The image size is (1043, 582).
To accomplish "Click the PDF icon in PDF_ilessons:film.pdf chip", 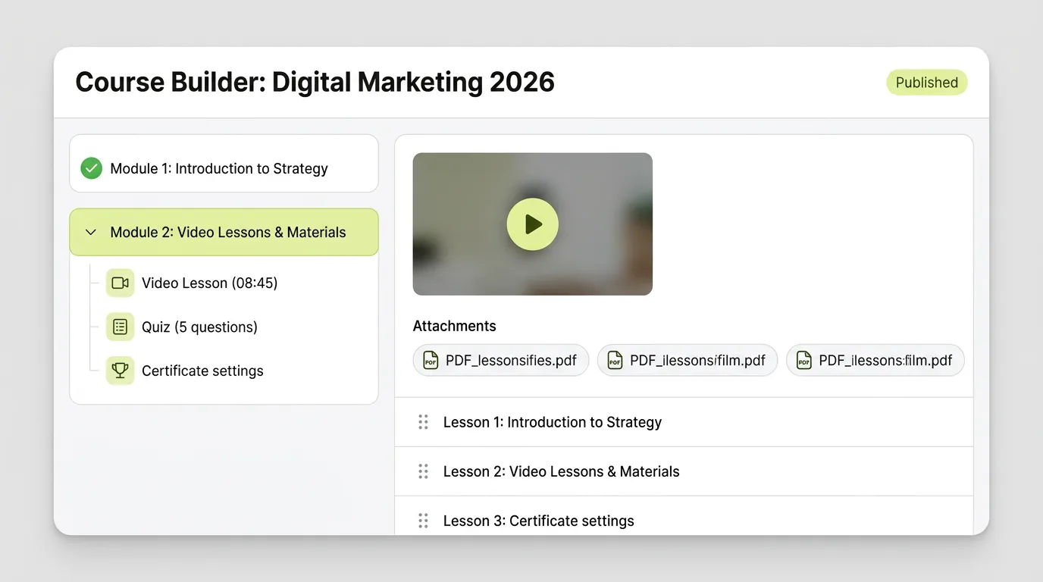I will (804, 361).
